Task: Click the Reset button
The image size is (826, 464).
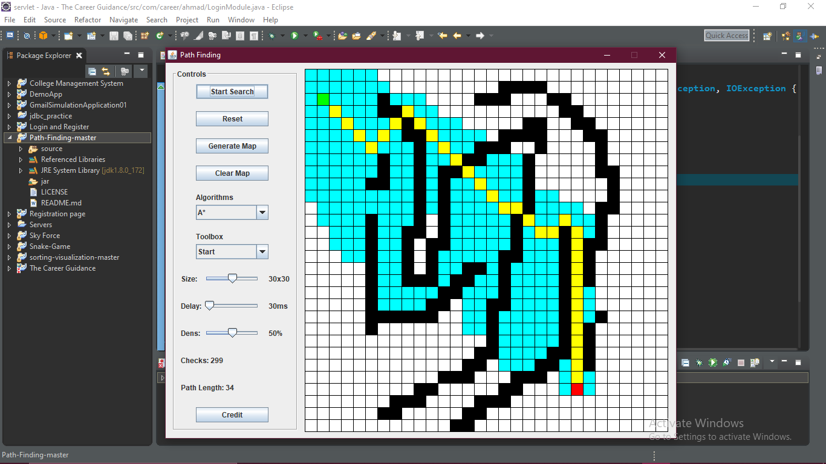Action: [232, 119]
